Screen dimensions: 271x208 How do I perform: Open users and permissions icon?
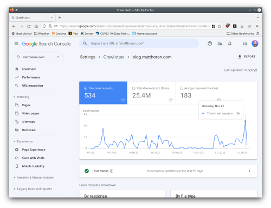click(x=220, y=43)
